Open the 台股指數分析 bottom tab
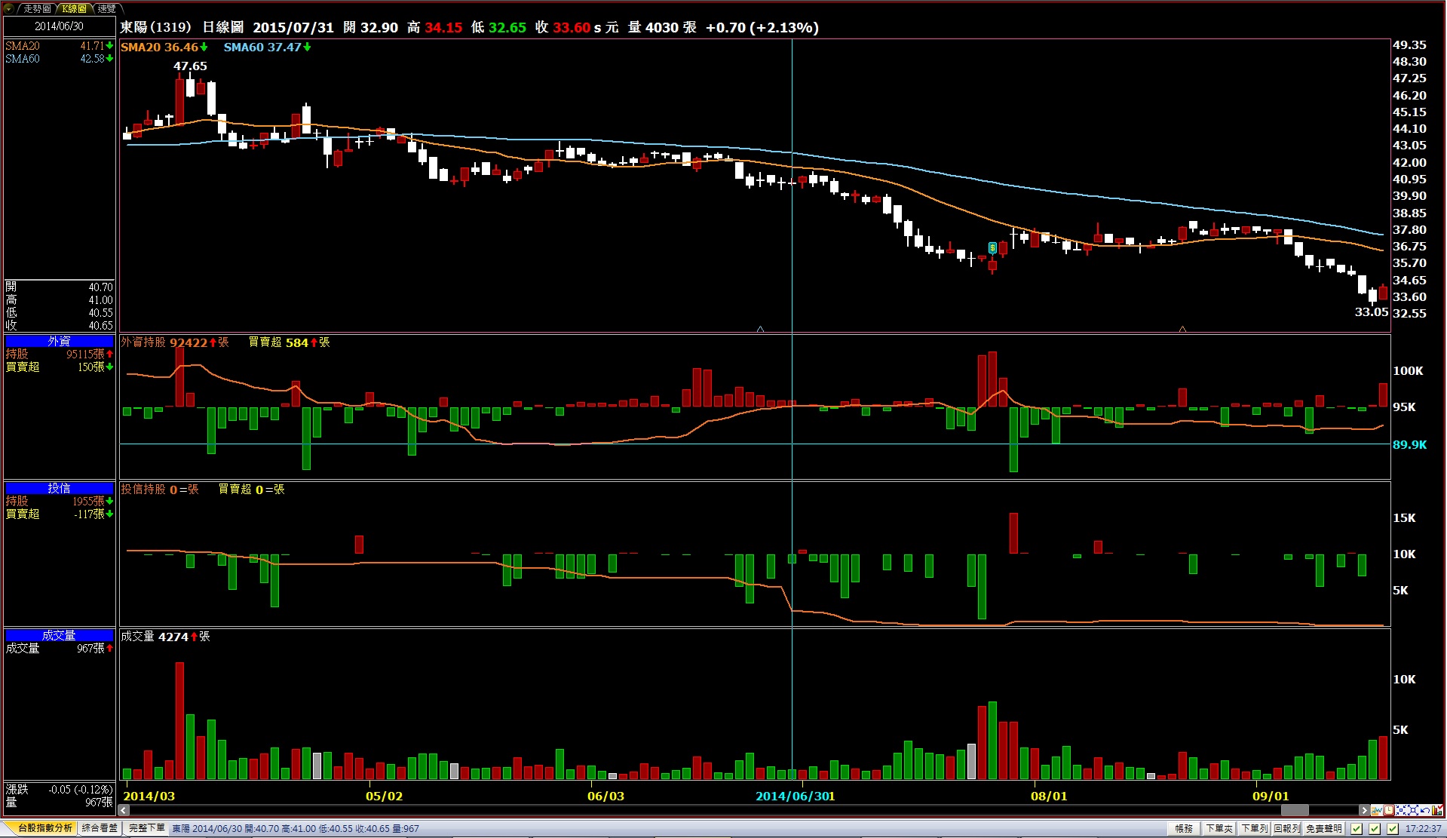The width and height of the screenshot is (1447, 838). coord(44,827)
